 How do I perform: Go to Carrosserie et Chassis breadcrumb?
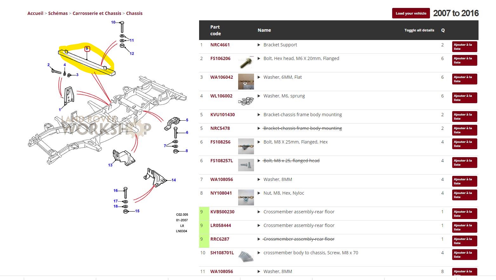[x=97, y=13]
